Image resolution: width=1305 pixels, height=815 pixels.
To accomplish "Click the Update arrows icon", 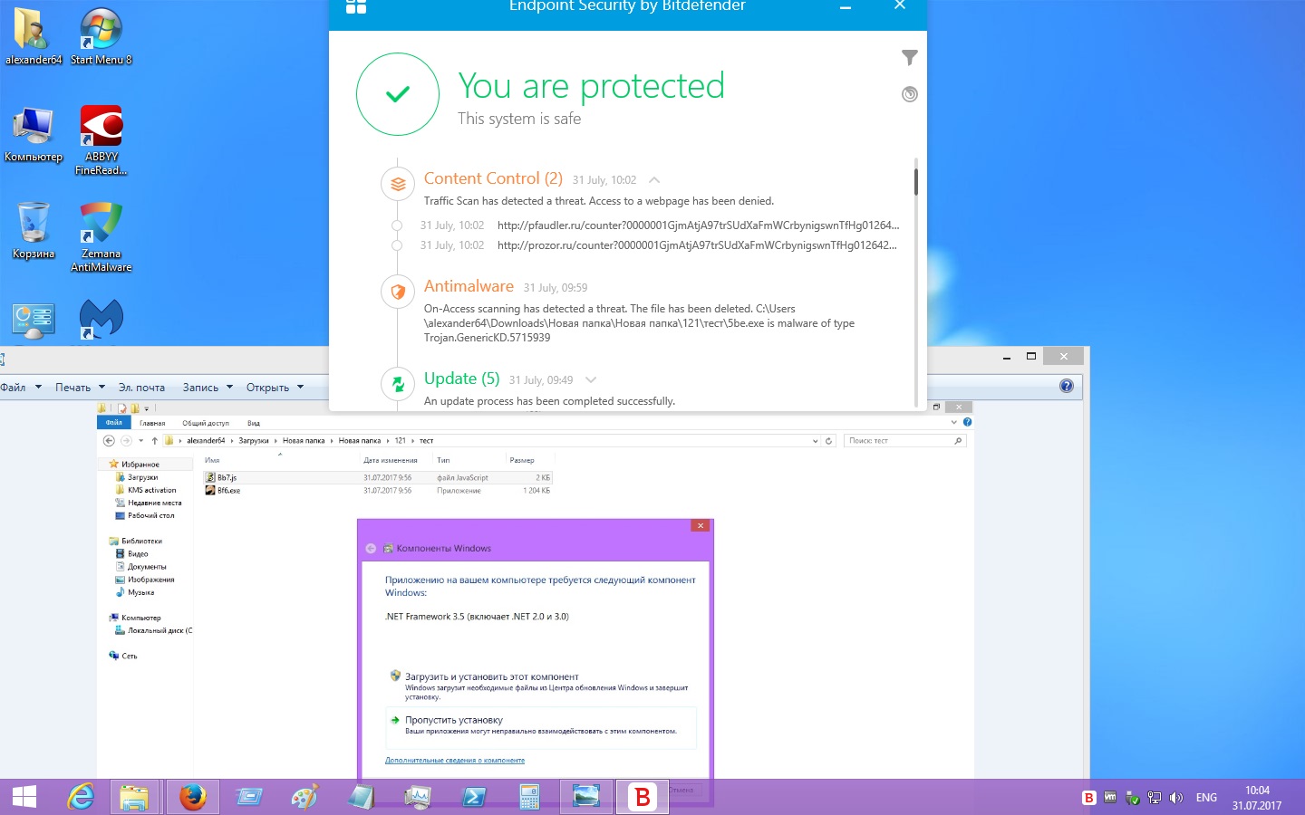I will click(398, 384).
